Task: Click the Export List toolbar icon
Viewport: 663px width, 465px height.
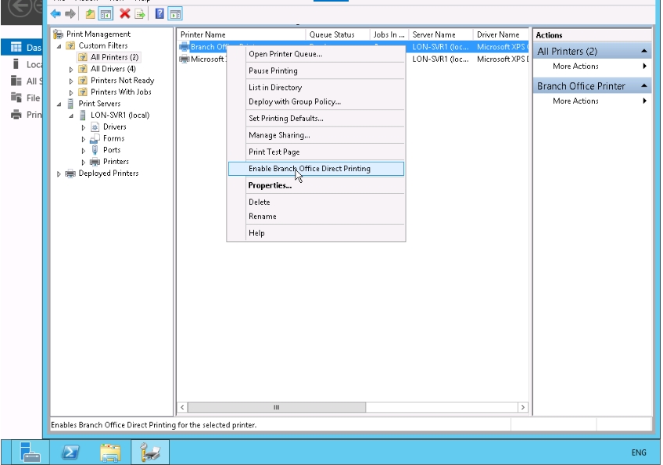Action: (140, 14)
